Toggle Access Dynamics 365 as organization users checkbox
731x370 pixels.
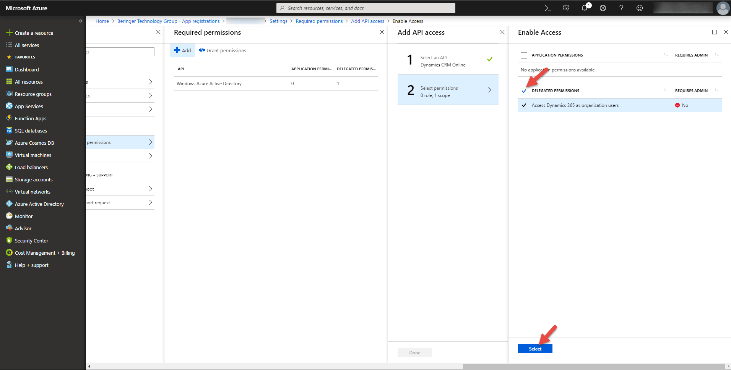[x=524, y=105]
